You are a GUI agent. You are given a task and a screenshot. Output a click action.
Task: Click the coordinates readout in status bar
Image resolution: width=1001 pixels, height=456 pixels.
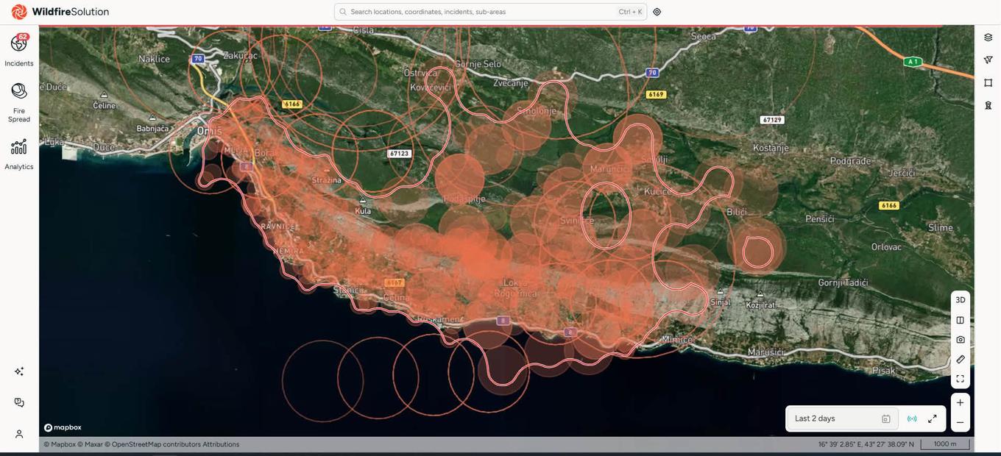click(x=866, y=444)
